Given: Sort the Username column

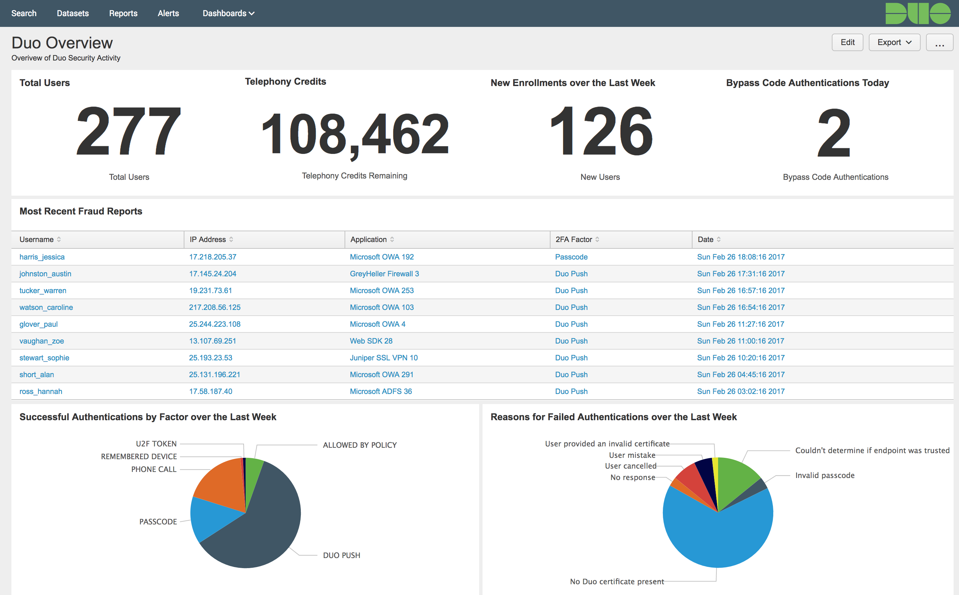Looking at the screenshot, I should point(60,239).
